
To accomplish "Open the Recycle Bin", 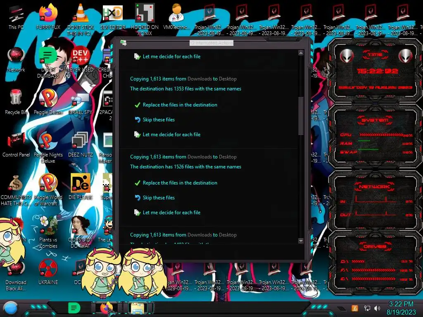I will click(x=16, y=102).
